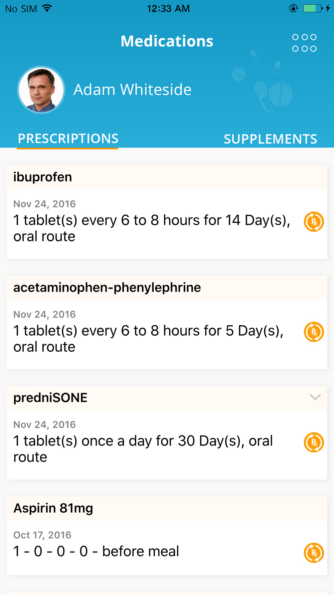Open the Aspirin 81mg prescription header
The height and width of the screenshot is (595, 334).
point(53,508)
